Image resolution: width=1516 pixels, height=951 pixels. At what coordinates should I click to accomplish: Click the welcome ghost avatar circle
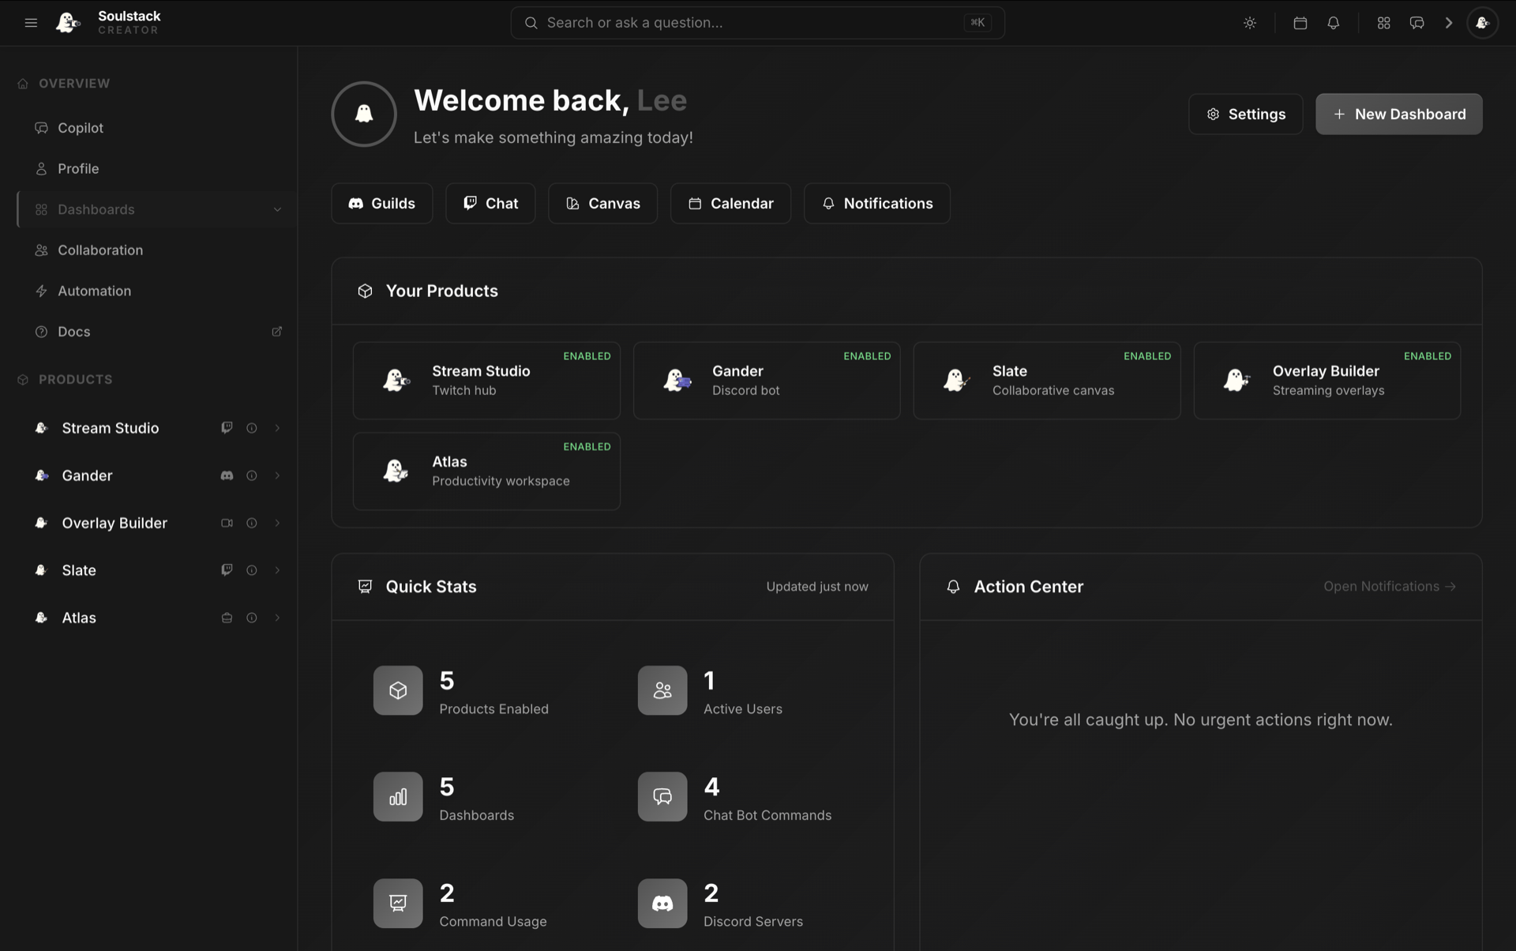[364, 114]
